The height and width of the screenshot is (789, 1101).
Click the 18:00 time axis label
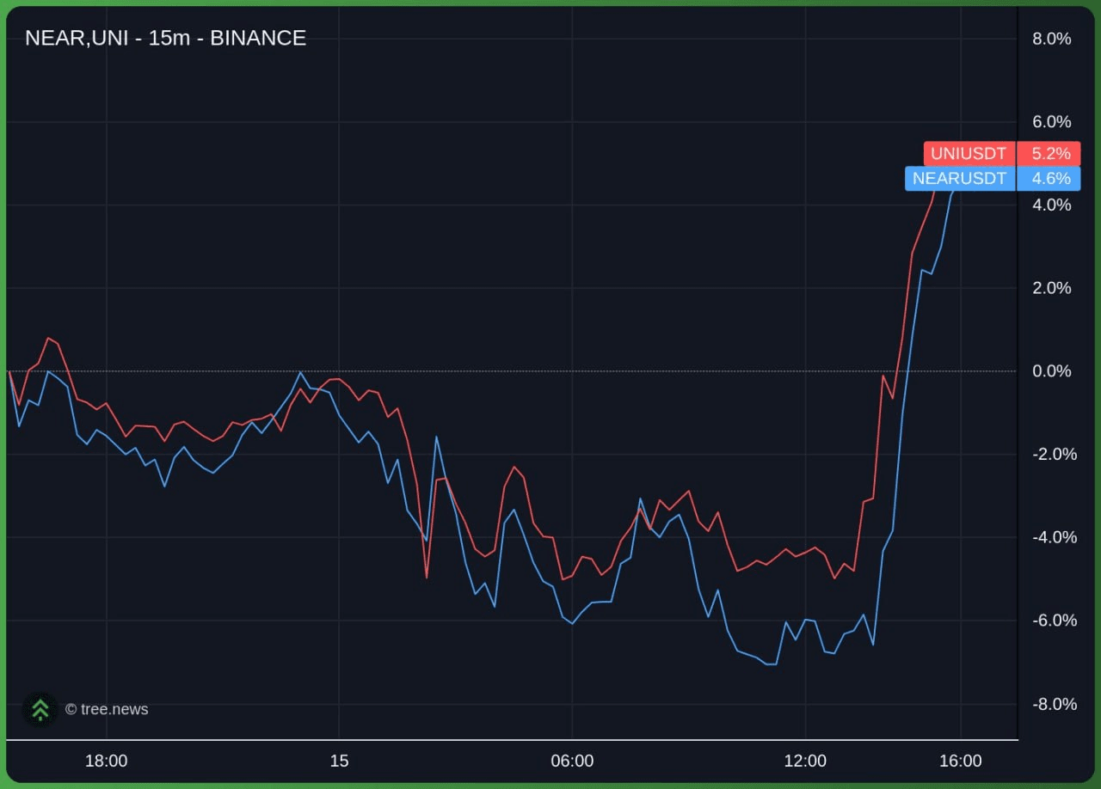click(x=107, y=761)
